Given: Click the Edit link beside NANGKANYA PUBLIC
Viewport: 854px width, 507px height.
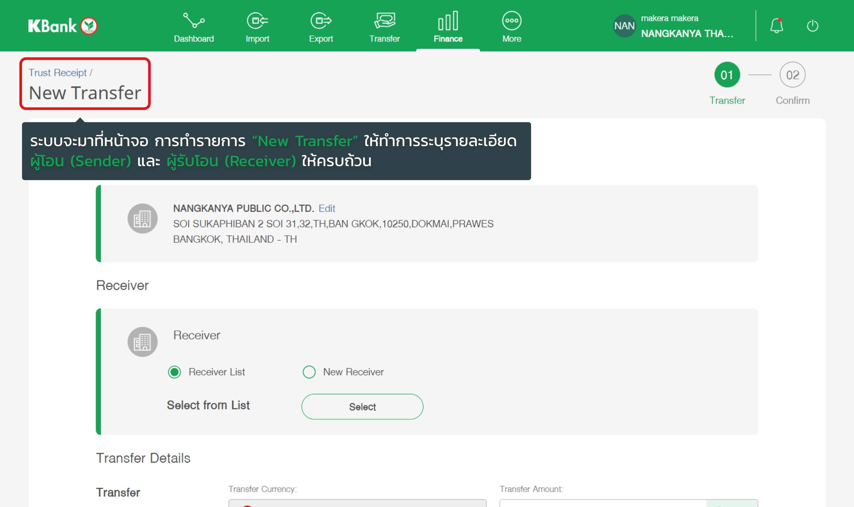Looking at the screenshot, I should click(327, 208).
